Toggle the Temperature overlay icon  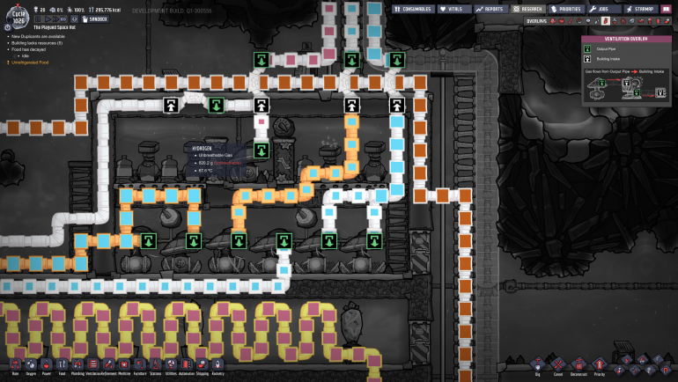point(571,21)
